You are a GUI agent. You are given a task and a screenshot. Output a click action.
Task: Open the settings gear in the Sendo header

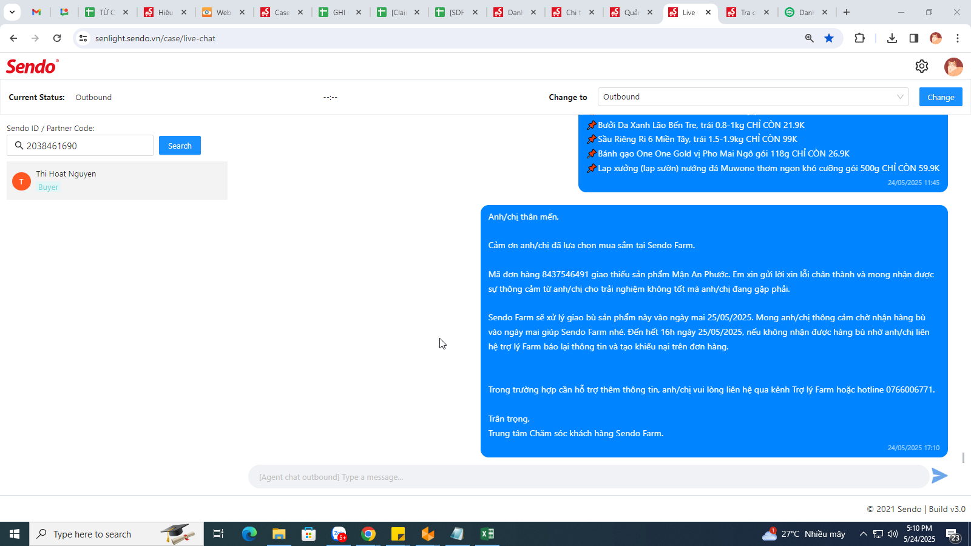point(922,66)
